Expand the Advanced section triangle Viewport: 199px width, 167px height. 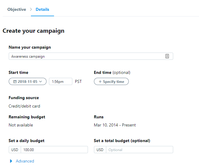[11, 161]
